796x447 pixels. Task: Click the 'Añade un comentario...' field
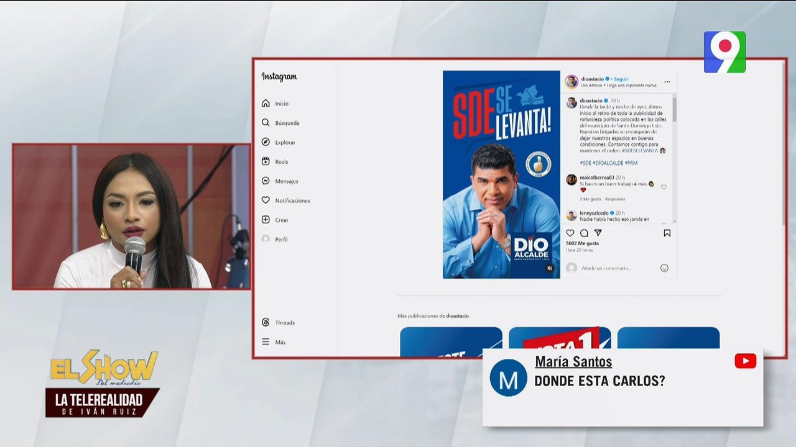pos(606,268)
